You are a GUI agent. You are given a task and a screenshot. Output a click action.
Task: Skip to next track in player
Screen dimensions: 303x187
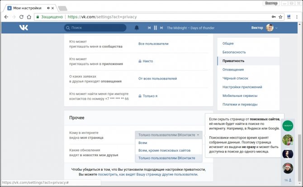click(x=161, y=28)
